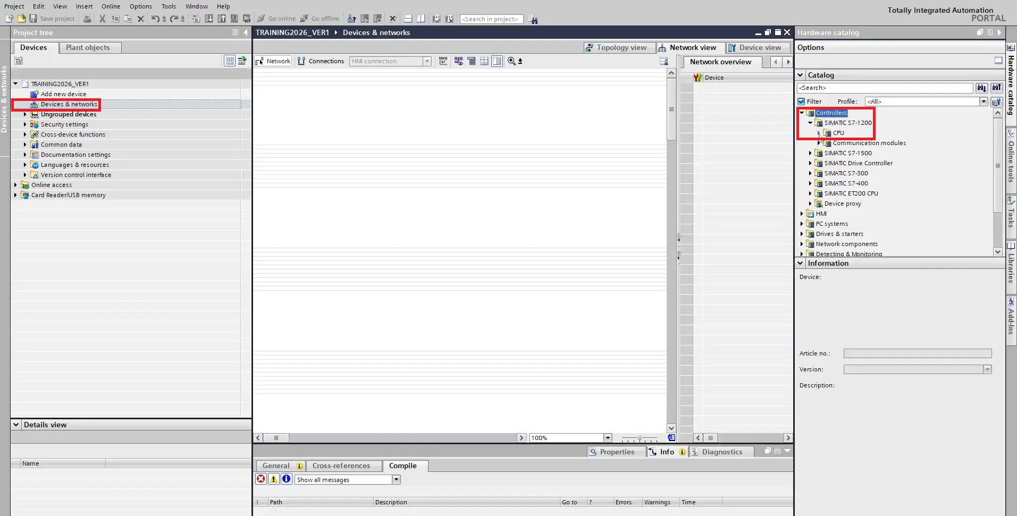The image size is (1017, 516).
Task: Open the HMI connection dropdown
Action: coord(427,61)
